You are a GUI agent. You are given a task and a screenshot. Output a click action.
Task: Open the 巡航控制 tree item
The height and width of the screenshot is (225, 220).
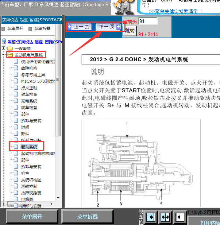coord(29,186)
